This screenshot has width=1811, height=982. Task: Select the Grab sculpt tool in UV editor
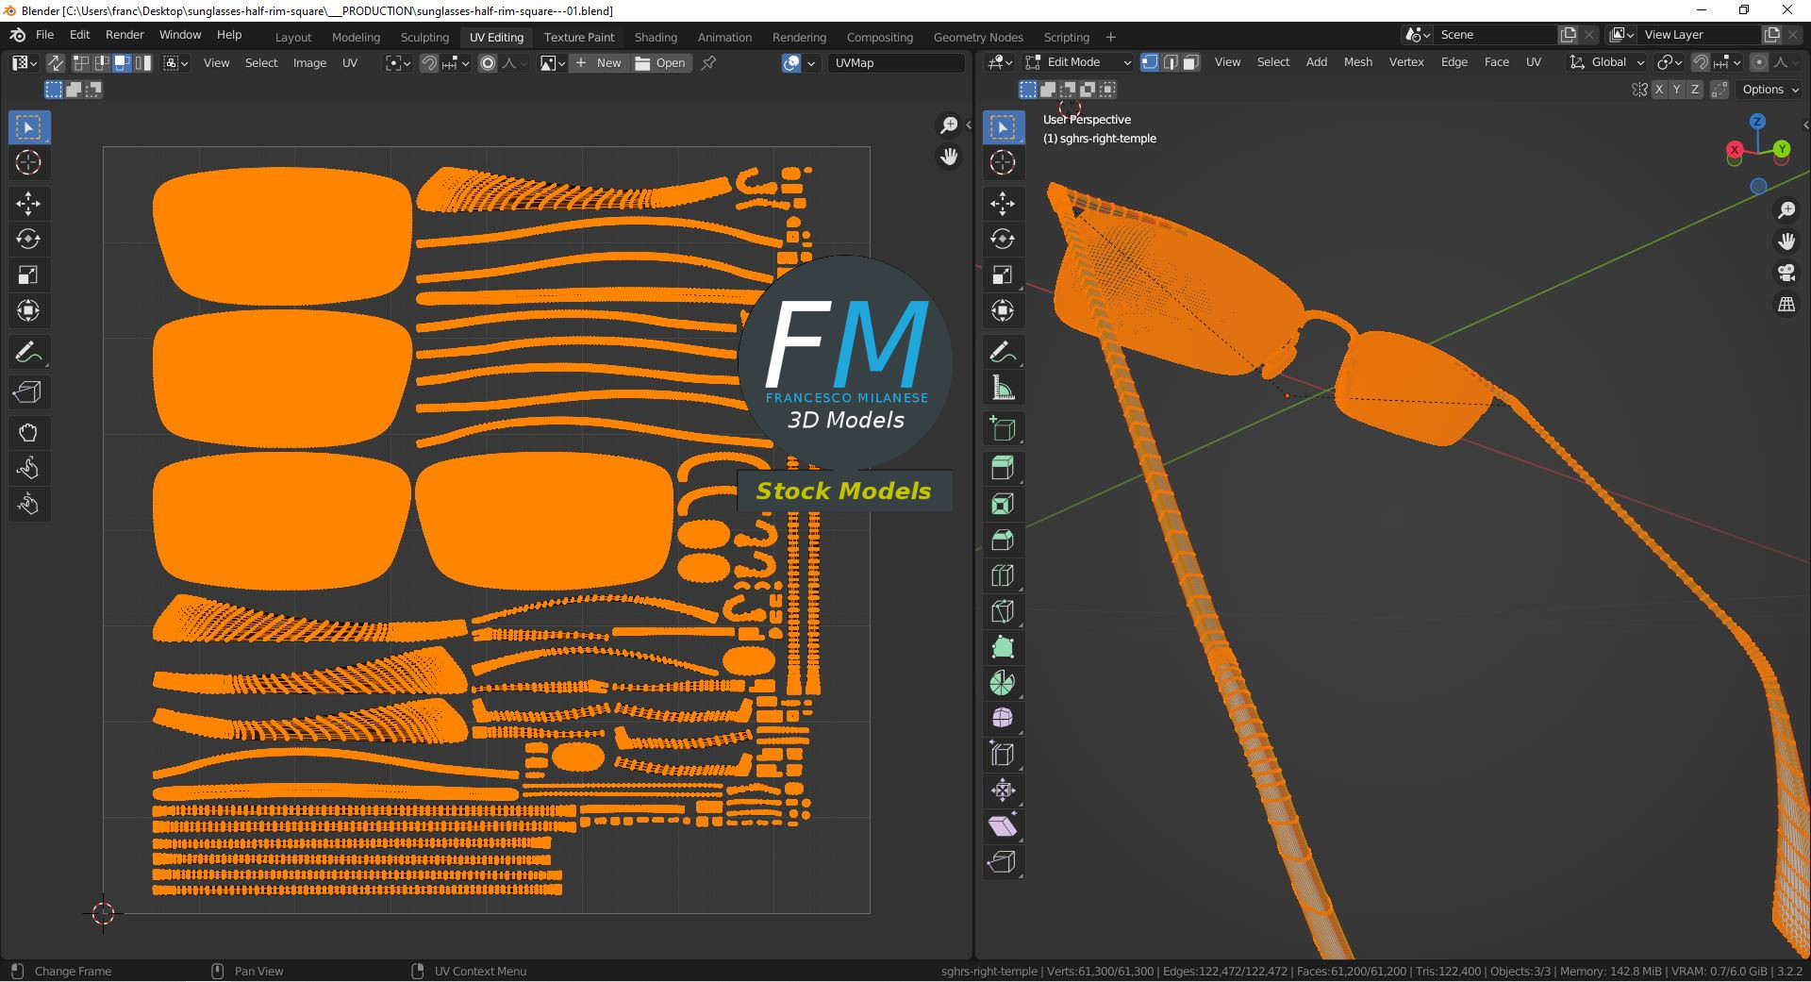tap(27, 433)
